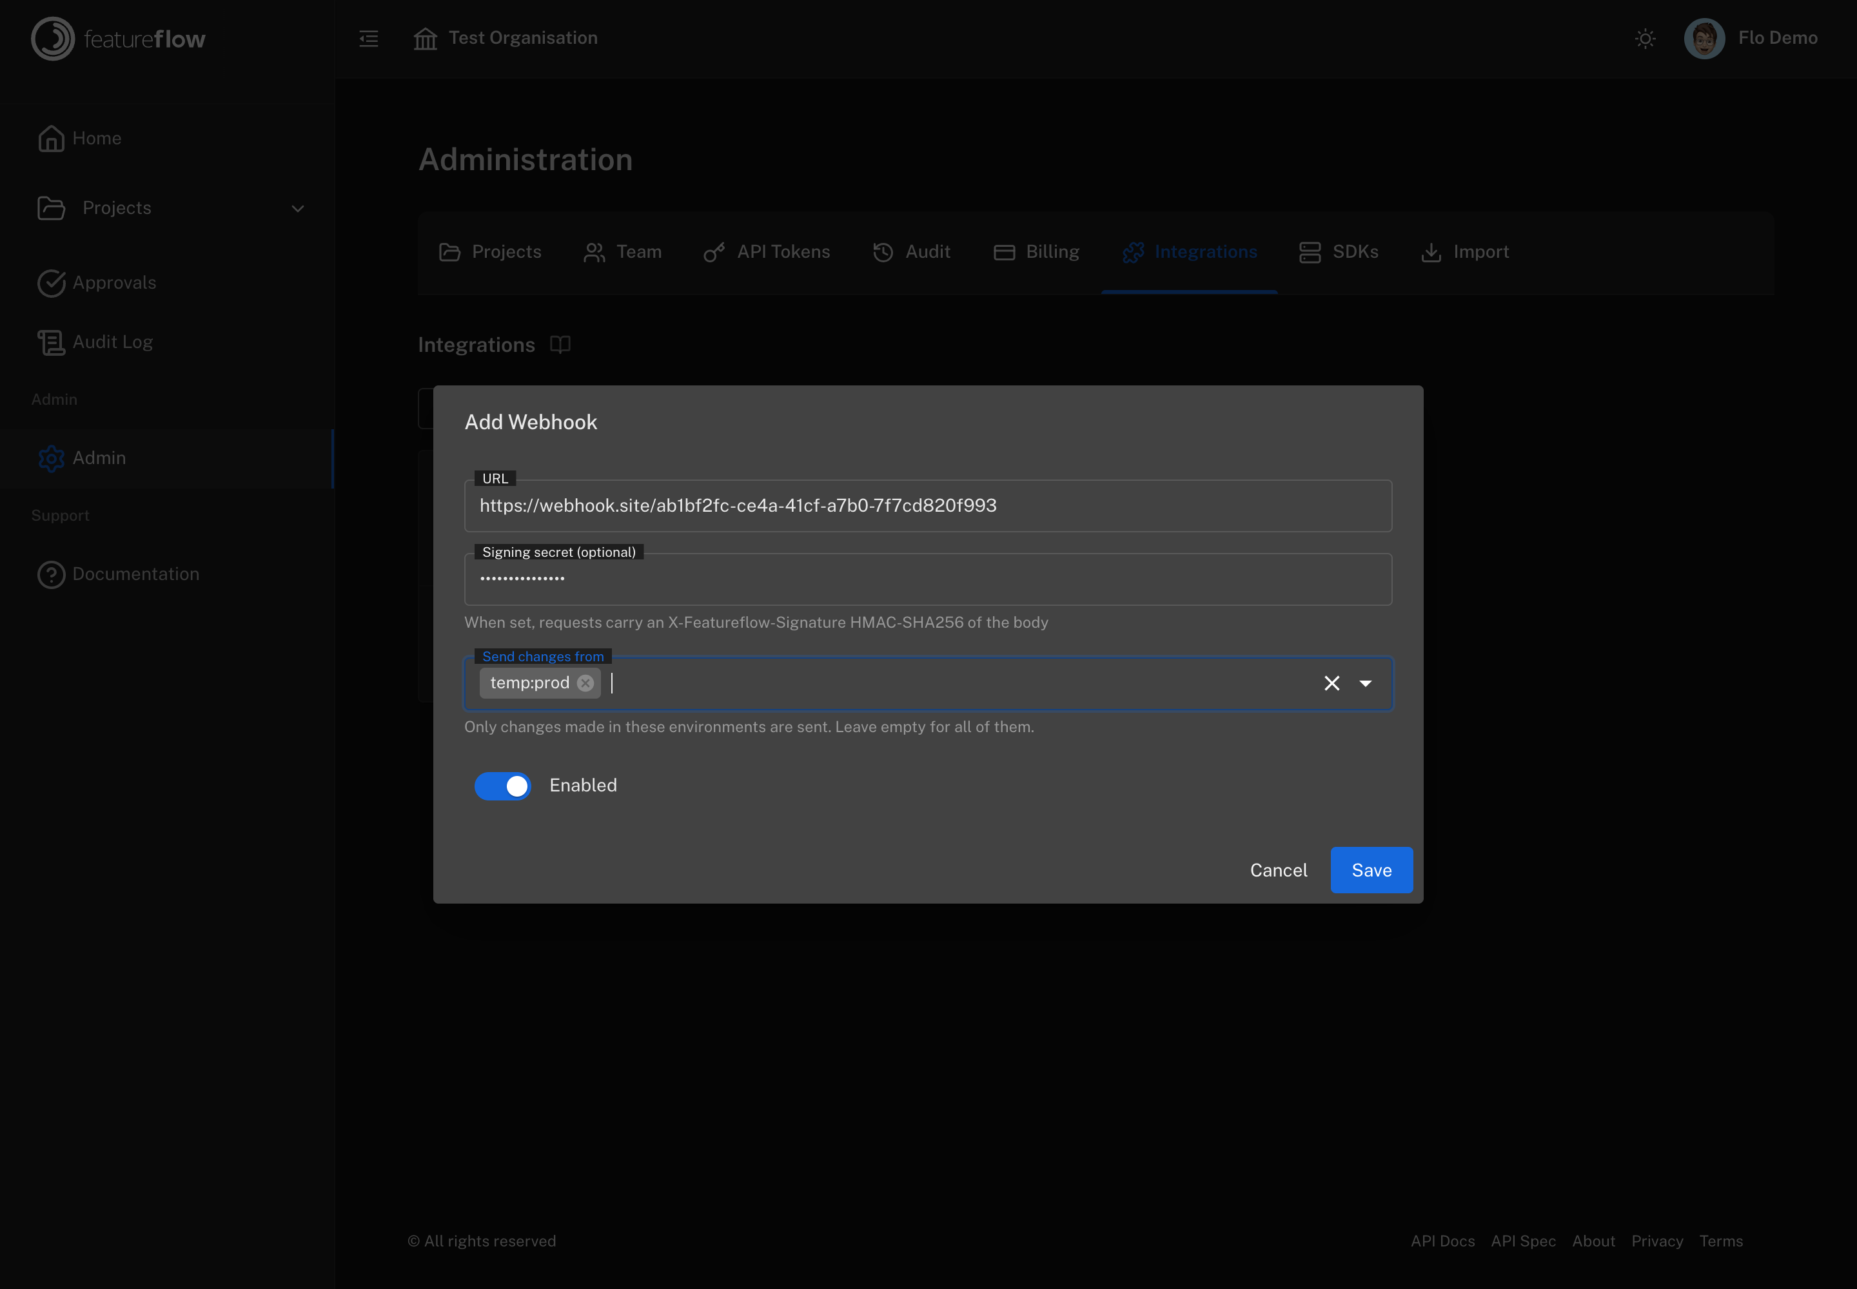Expand Projects sidebar chevron

[297, 208]
